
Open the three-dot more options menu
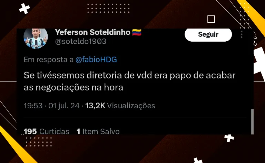coord(242,34)
